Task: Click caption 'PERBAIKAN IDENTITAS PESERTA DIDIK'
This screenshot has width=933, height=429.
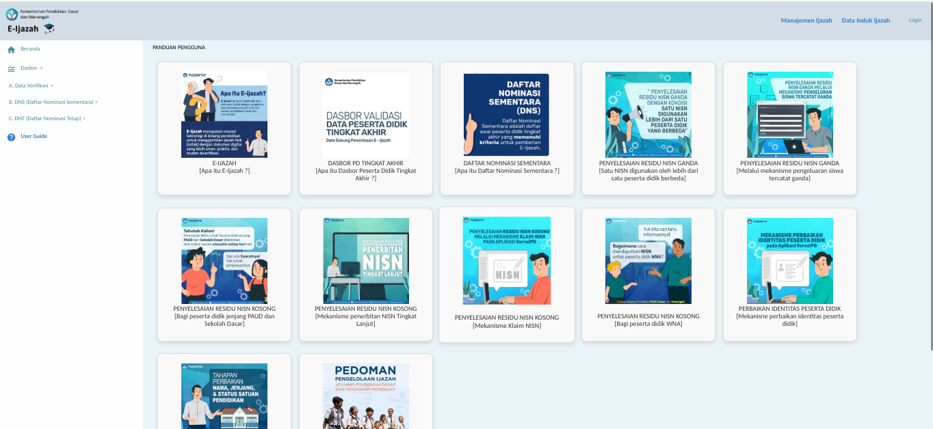Action: coord(790,309)
